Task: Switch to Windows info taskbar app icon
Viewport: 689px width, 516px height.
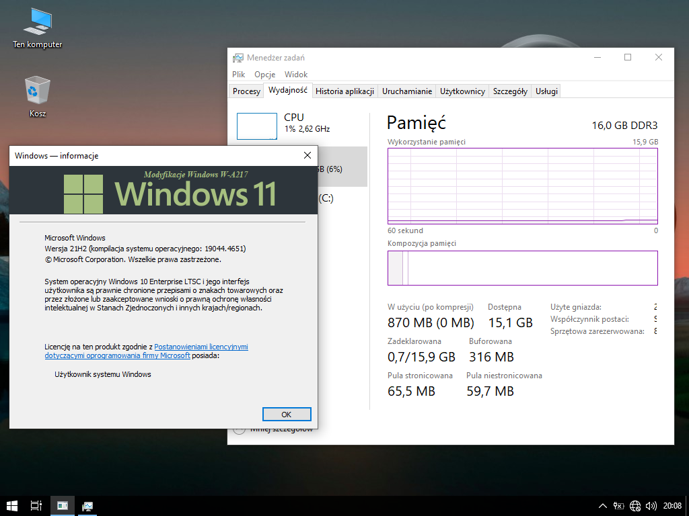Action: 62,505
